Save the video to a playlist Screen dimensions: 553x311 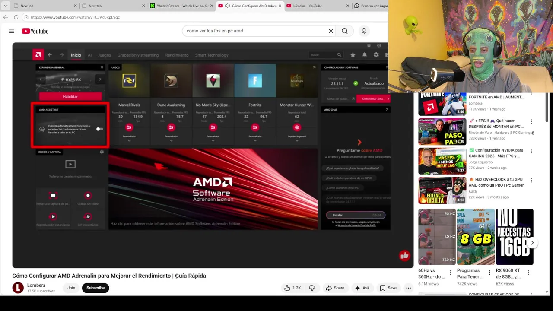pos(388,288)
